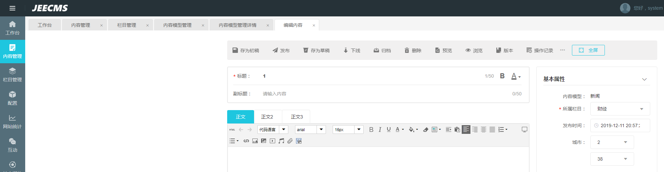Apply italic in the editor toolbar
664x172 pixels.
(x=380, y=130)
